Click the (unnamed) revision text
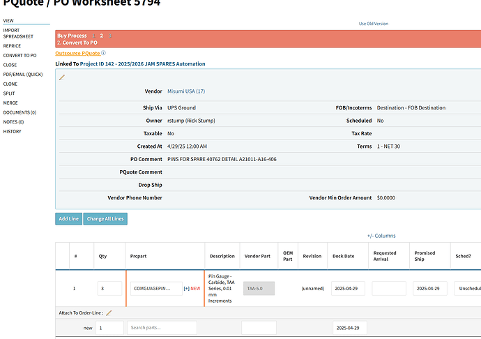 [312, 289]
